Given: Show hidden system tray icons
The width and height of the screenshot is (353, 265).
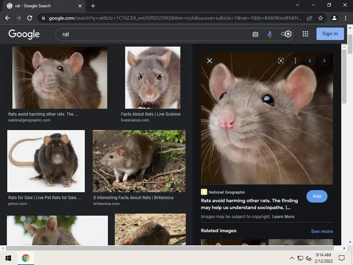Looking at the screenshot, I should point(292,258).
